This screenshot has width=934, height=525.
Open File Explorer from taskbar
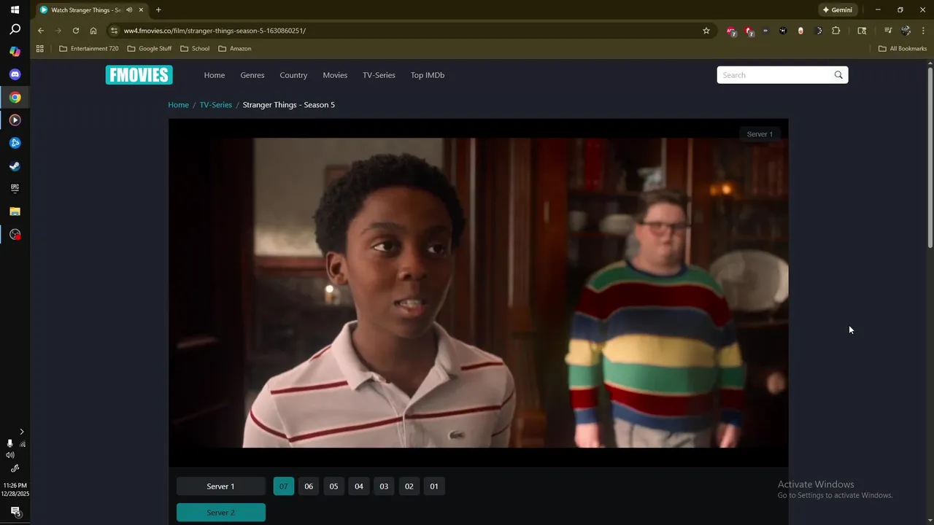click(x=15, y=211)
